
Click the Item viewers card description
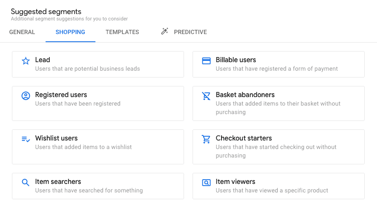(272, 190)
